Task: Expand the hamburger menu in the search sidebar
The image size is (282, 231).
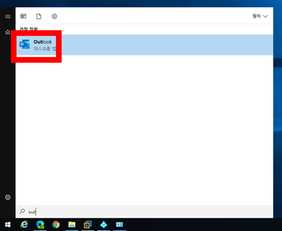Action: [8, 17]
